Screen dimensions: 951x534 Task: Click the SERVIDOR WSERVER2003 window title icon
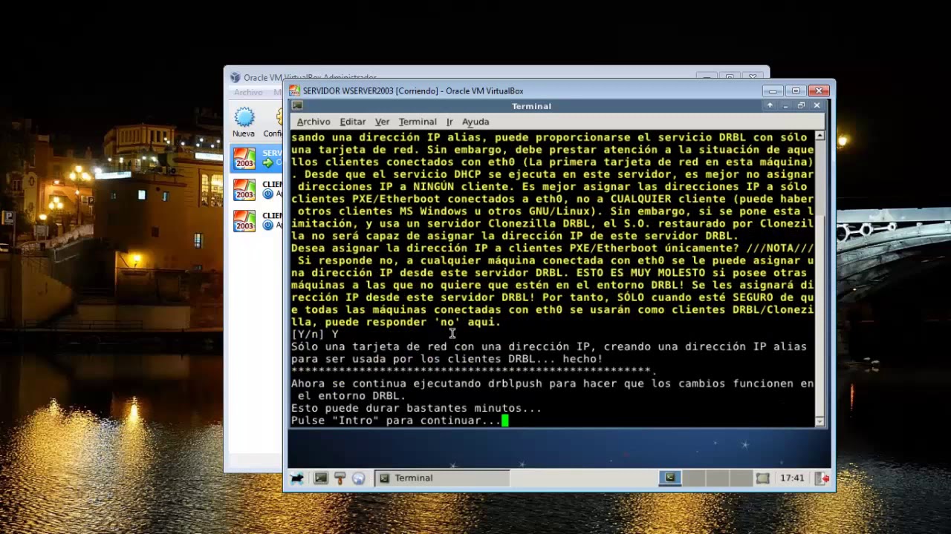[x=295, y=90]
